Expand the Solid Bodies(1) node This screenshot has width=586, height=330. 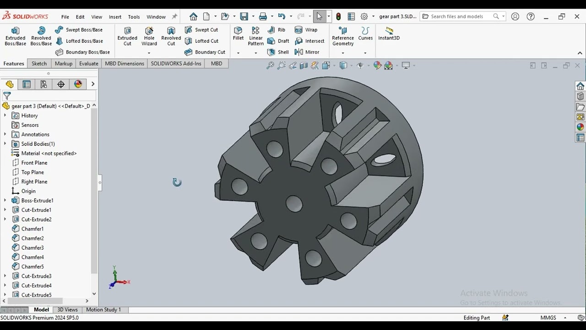click(5, 144)
